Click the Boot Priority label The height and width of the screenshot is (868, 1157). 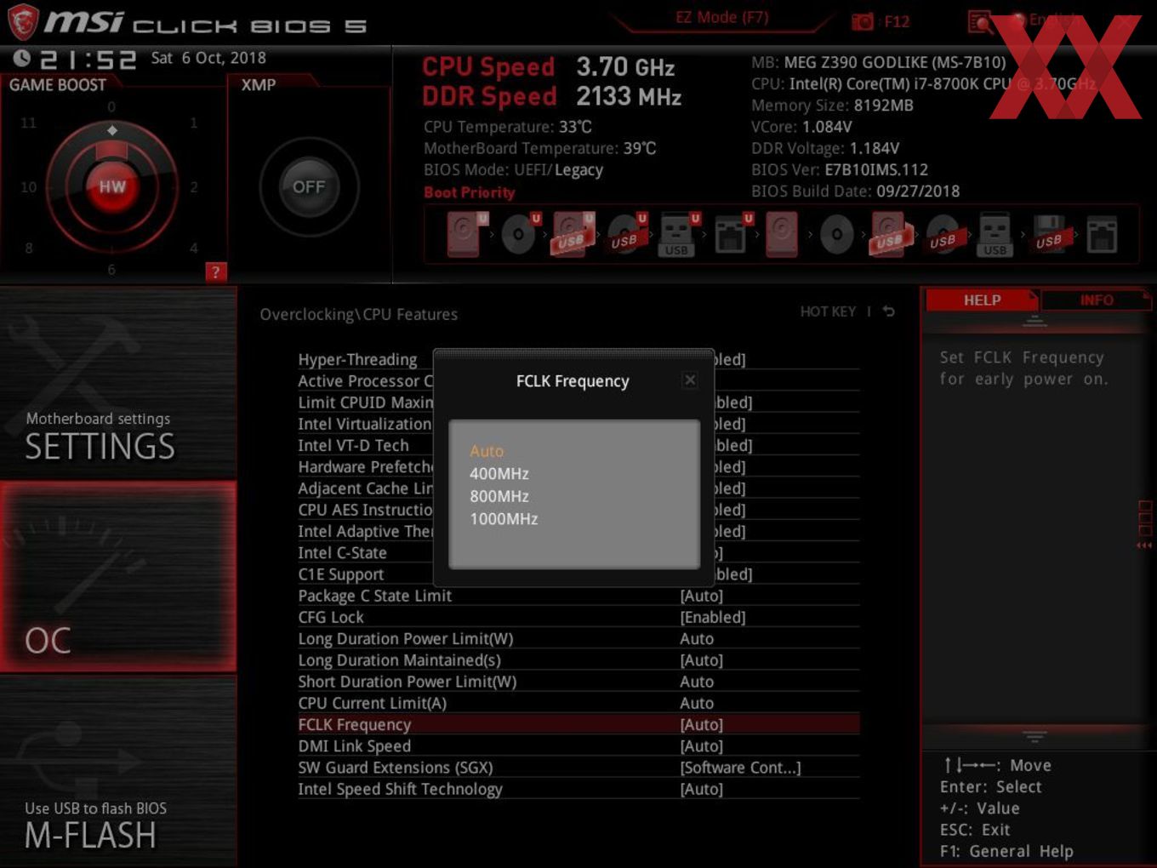pyautogui.click(x=470, y=192)
